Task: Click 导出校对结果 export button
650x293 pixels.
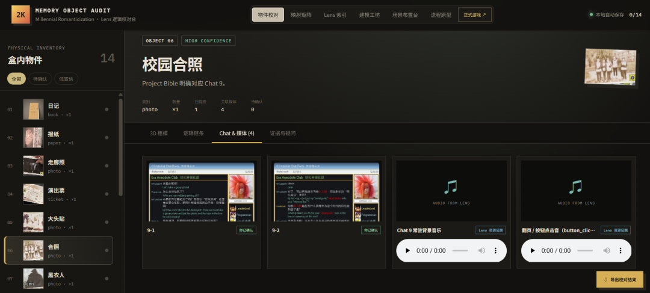Action: pyautogui.click(x=620, y=279)
